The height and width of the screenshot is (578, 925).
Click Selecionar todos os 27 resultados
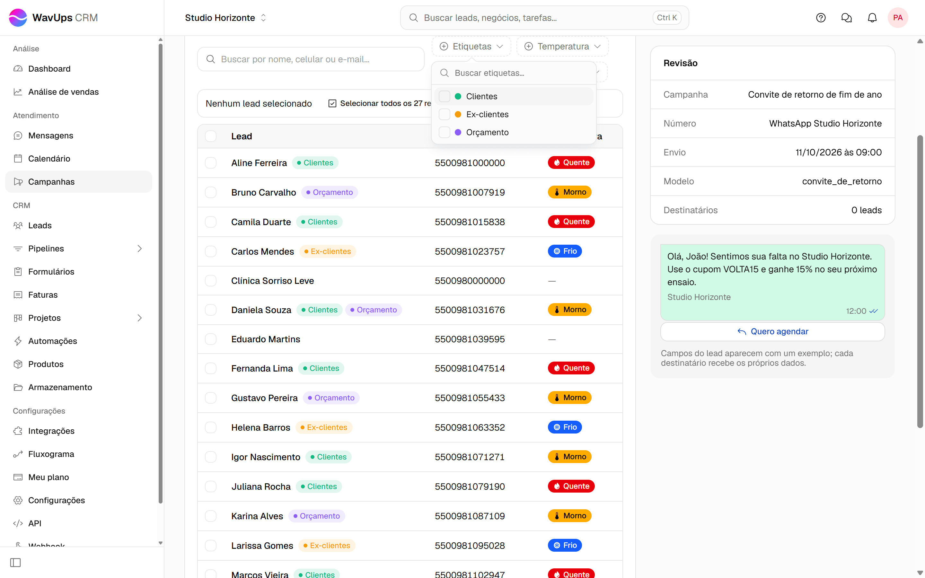pos(380,103)
